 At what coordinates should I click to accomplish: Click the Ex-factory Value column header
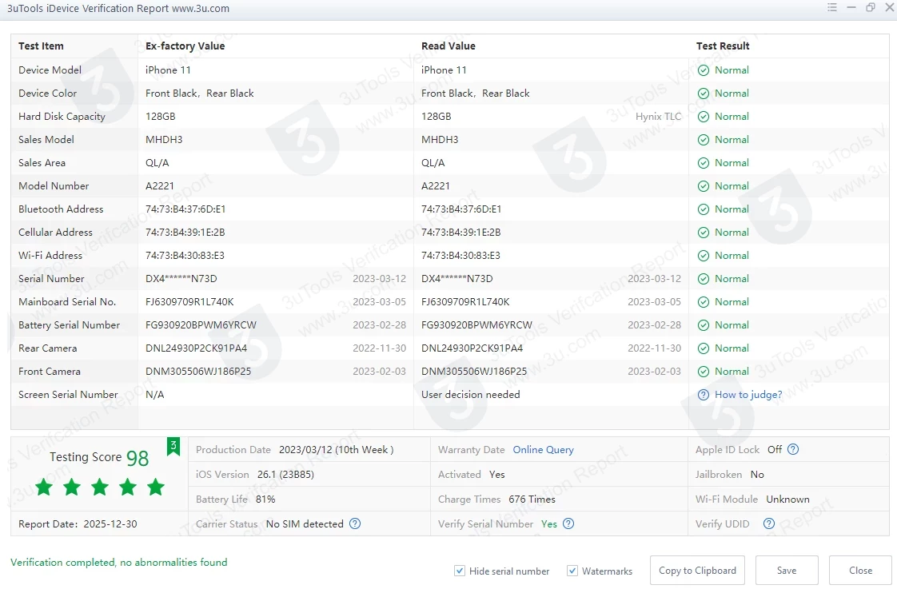tap(185, 46)
